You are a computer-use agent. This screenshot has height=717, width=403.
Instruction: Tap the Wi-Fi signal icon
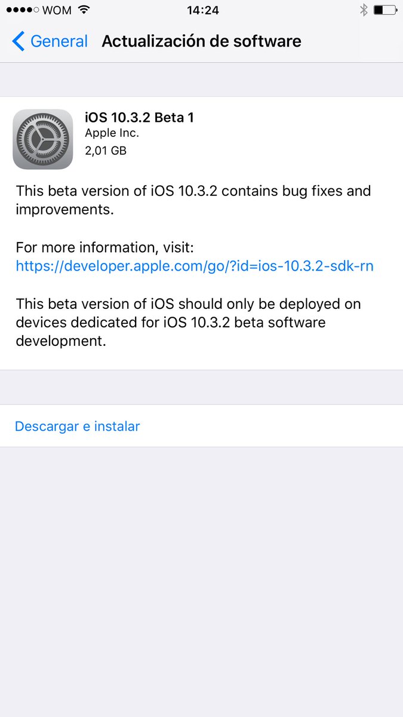coord(84,10)
